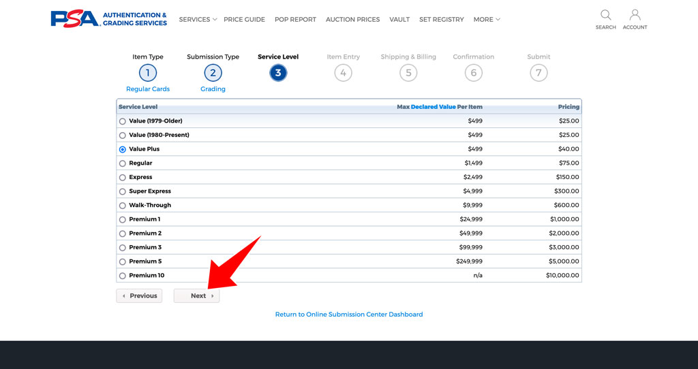
Task: Select step 7 Submit circle
Action: [x=538, y=73]
